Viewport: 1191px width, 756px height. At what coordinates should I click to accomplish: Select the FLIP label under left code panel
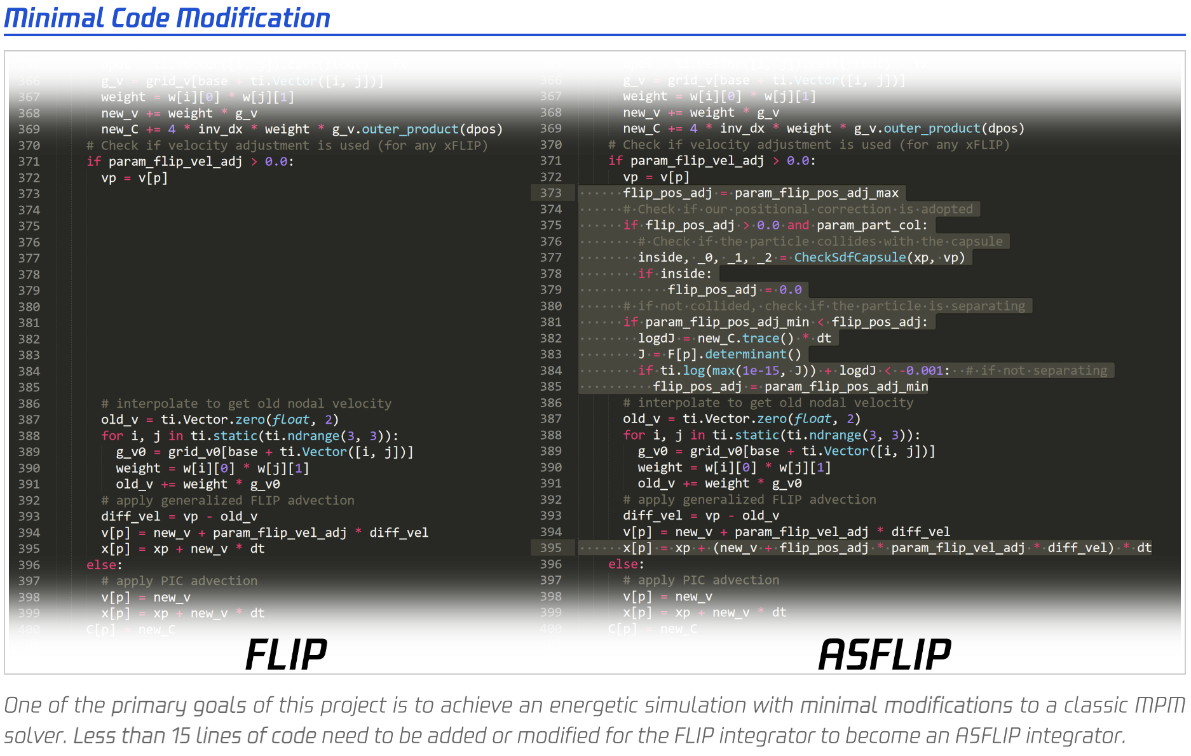[x=287, y=652]
